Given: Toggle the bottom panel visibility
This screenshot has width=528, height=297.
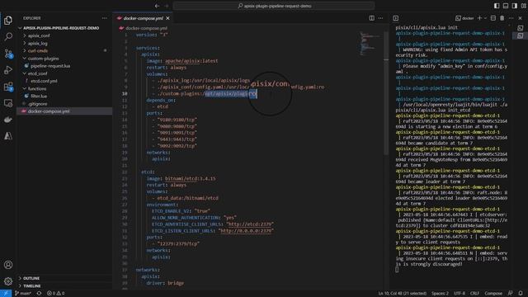Looking at the screenshot, I should [506, 6].
